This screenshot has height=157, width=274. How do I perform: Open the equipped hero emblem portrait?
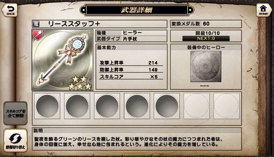pyautogui.click(x=205, y=66)
